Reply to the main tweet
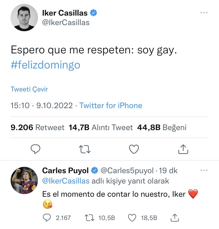The width and height of the screenshot is (219, 229). 35,149
